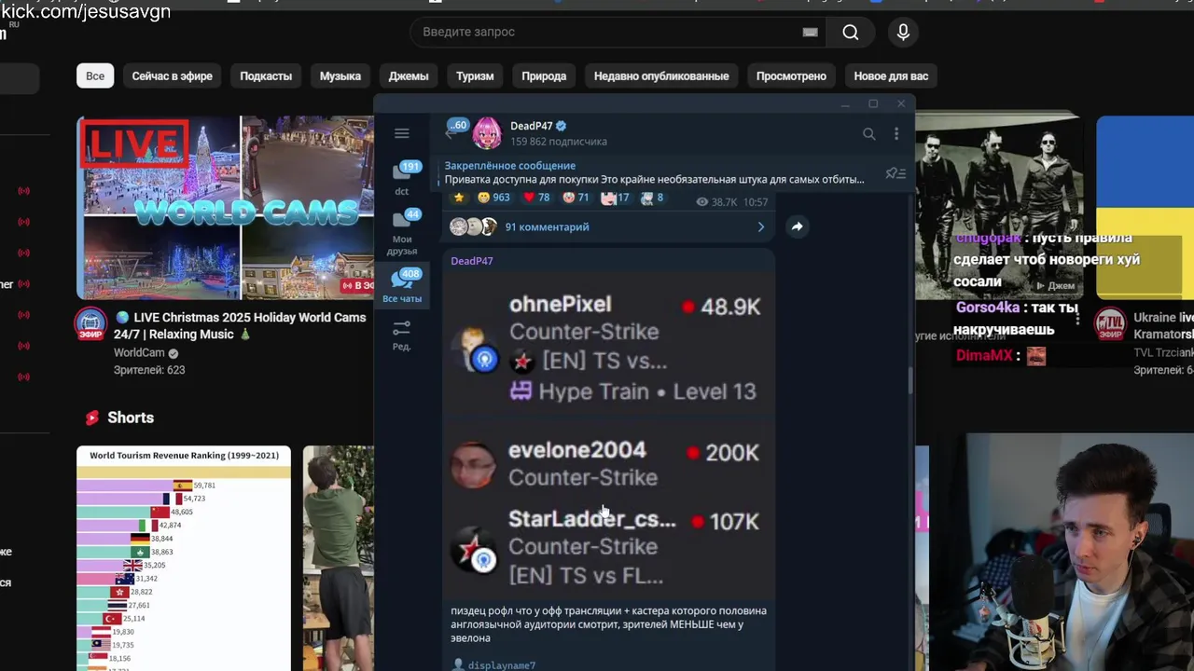Toggle the star reaction on the post

coord(458,198)
